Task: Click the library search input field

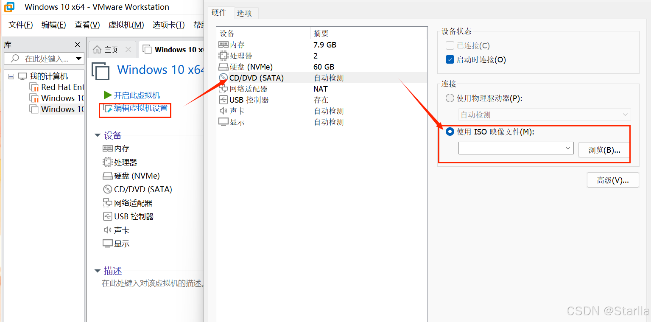Action: (x=42, y=59)
